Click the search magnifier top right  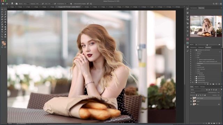[214, 4]
